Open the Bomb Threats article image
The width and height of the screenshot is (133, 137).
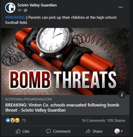click(65, 61)
